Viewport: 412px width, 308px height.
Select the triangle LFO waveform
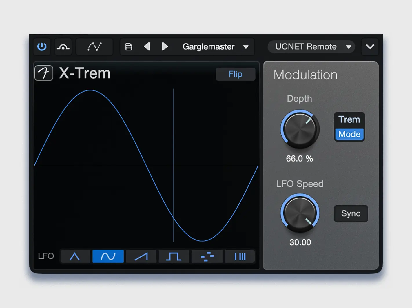(x=75, y=256)
